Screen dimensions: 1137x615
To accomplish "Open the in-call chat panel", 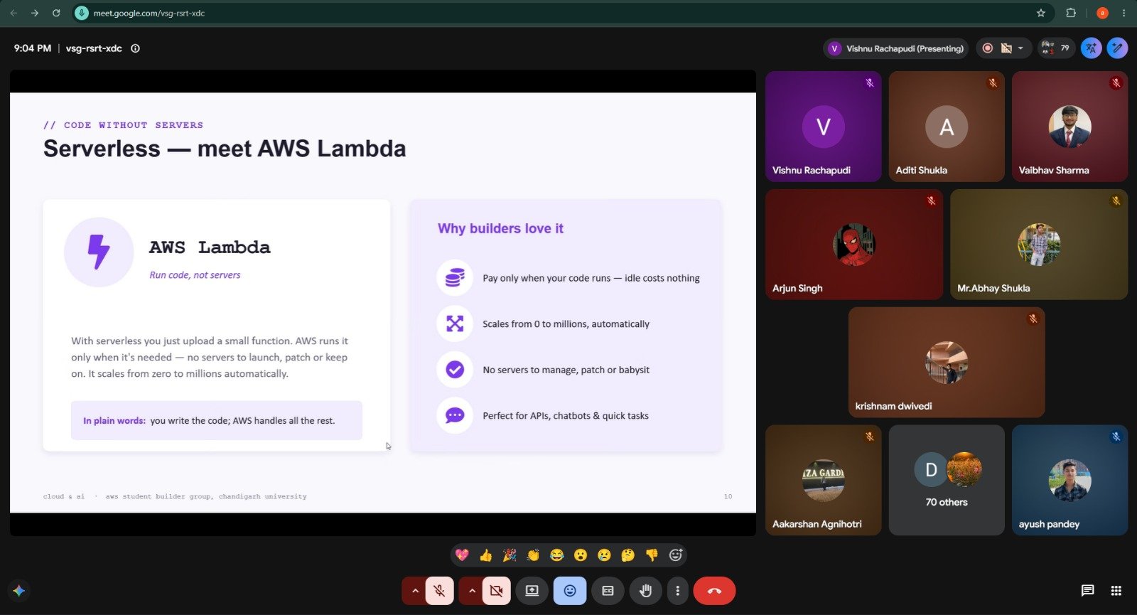I will point(1087,591).
